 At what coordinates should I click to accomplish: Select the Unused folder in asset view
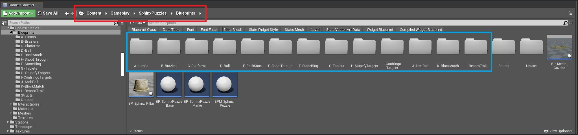[532, 47]
